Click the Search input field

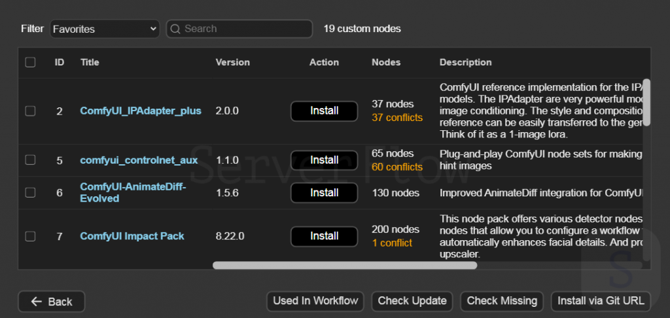(x=239, y=29)
